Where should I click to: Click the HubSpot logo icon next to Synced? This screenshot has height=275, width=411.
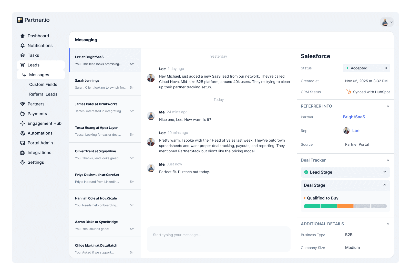[349, 92]
